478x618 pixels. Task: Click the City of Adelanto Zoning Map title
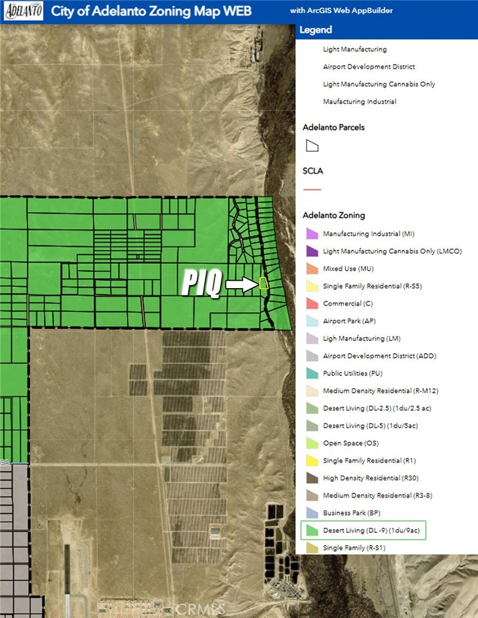point(151,11)
